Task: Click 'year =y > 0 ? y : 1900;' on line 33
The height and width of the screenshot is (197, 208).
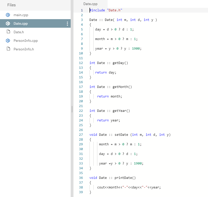Action: click(121, 163)
